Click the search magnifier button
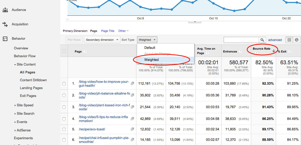The width and height of the screenshot is (301, 145). 262,40
